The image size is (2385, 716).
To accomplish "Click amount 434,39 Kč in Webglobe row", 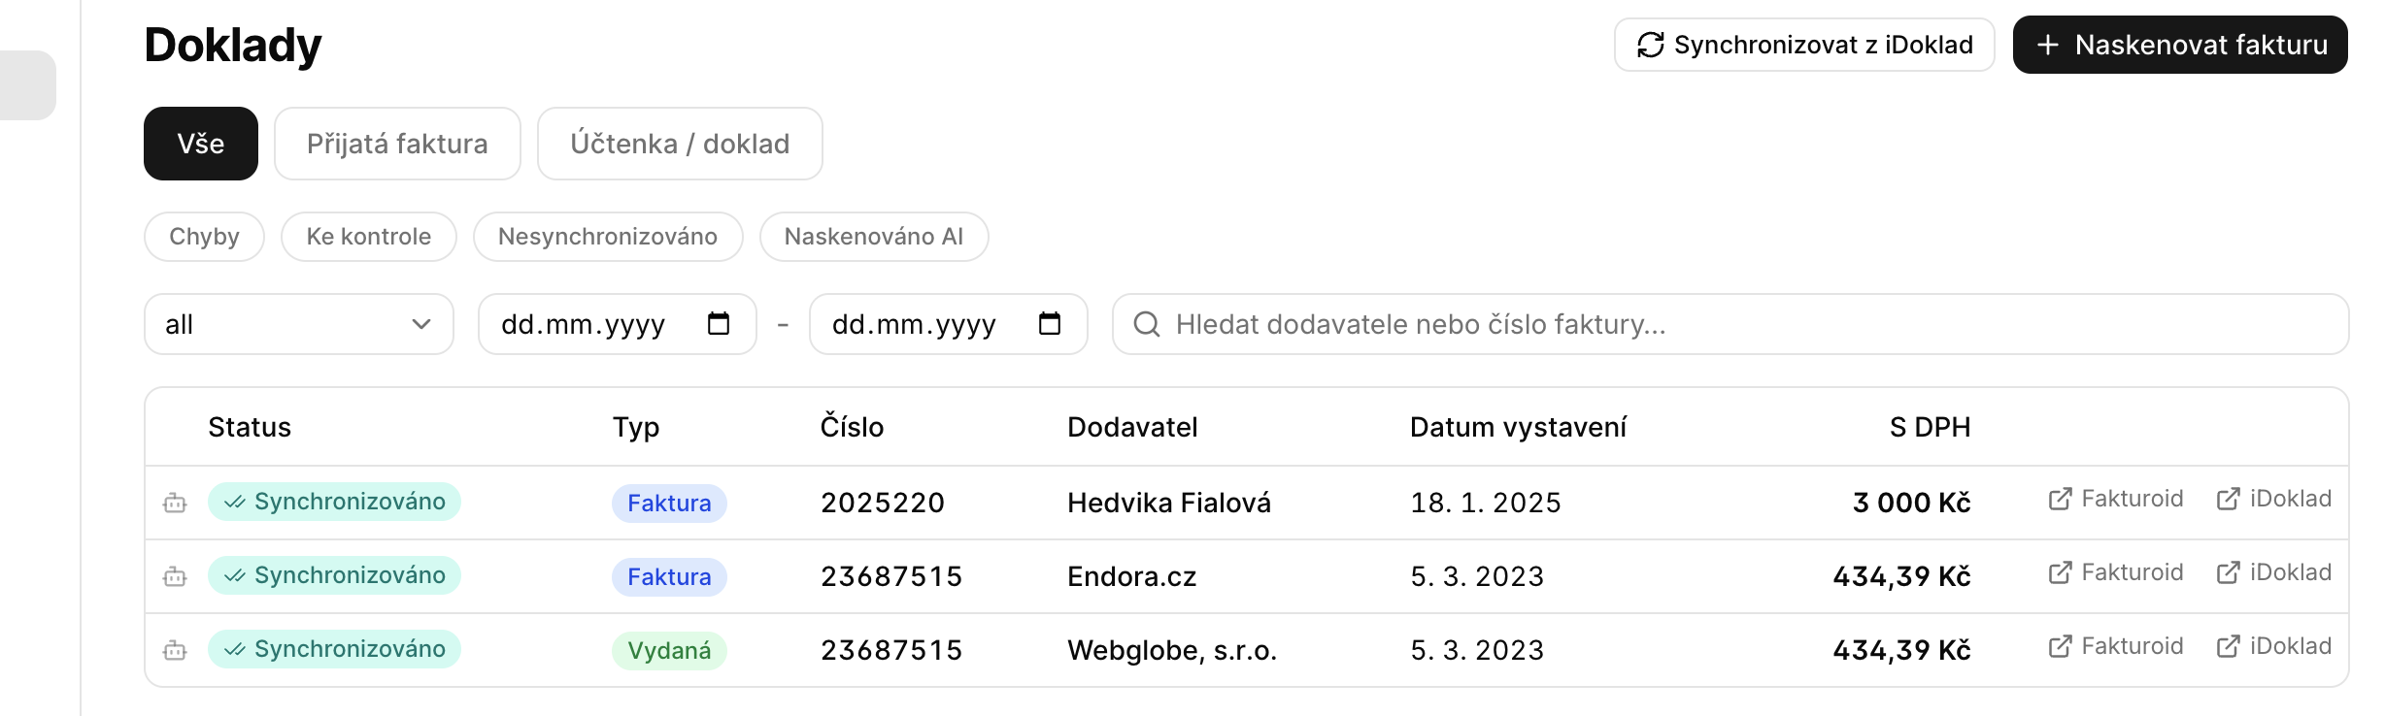I will pyautogui.click(x=1902, y=650).
